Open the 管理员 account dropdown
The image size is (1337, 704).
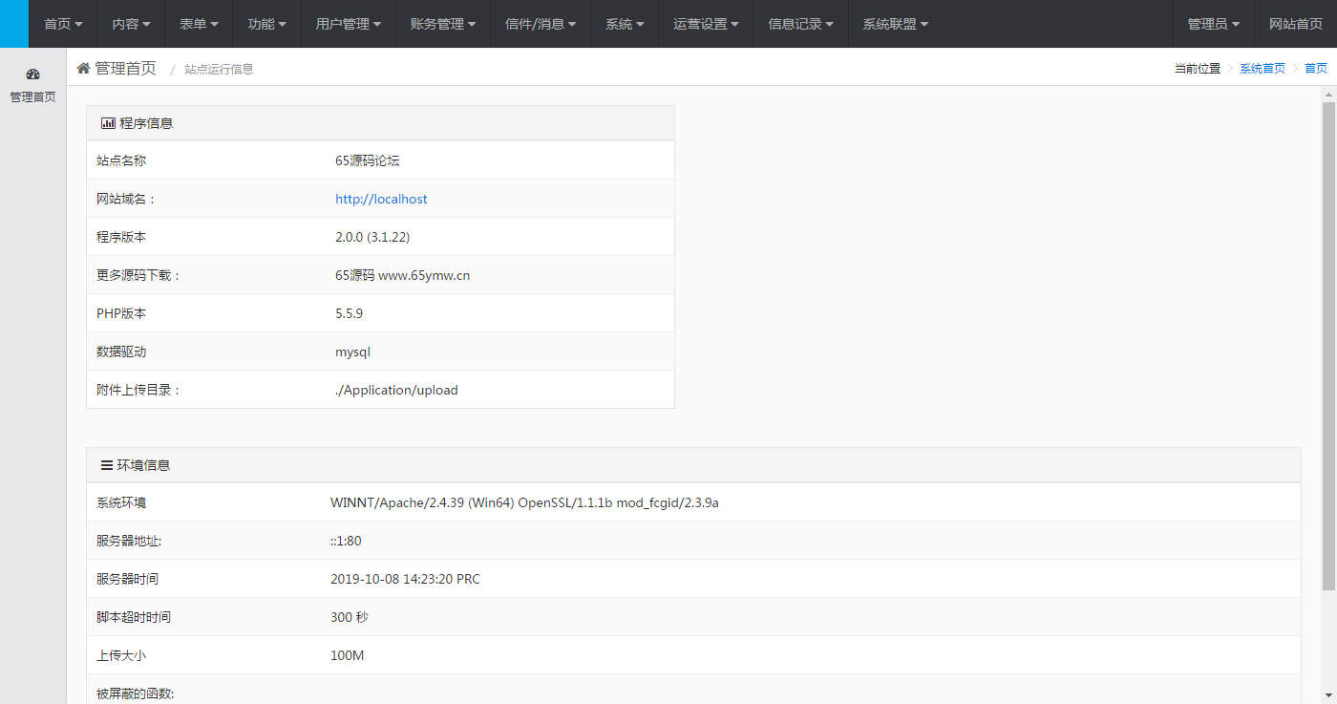click(1214, 24)
